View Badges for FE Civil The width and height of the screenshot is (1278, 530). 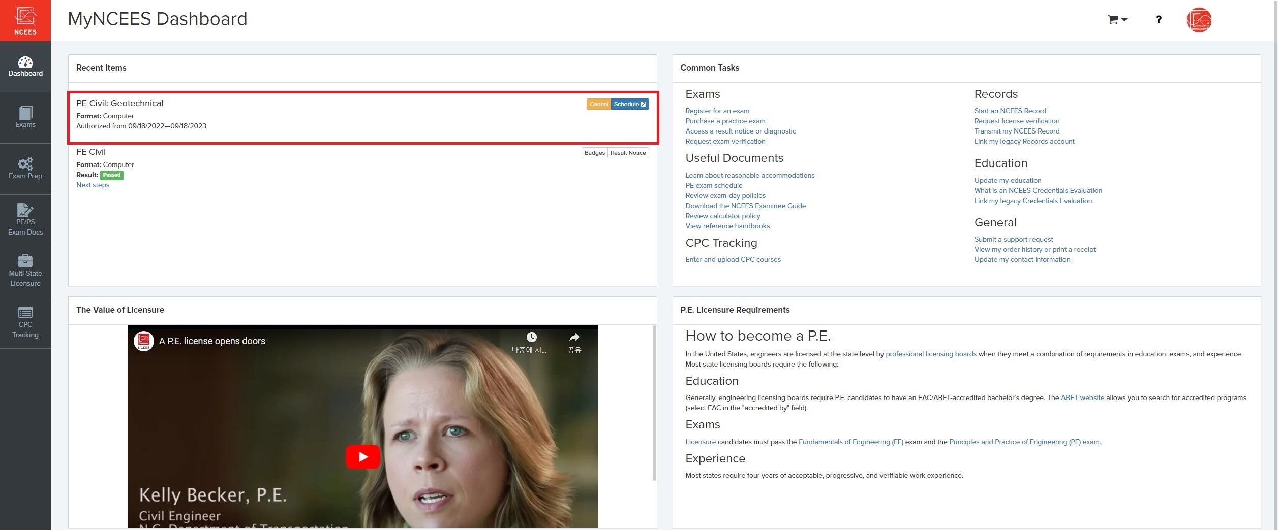tap(594, 153)
